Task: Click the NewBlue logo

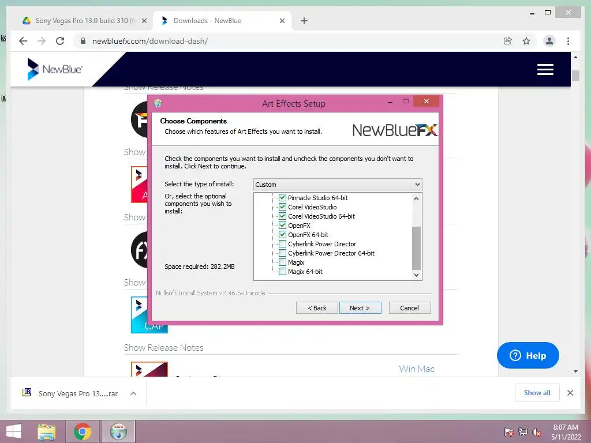Action: (x=55, y=69)
